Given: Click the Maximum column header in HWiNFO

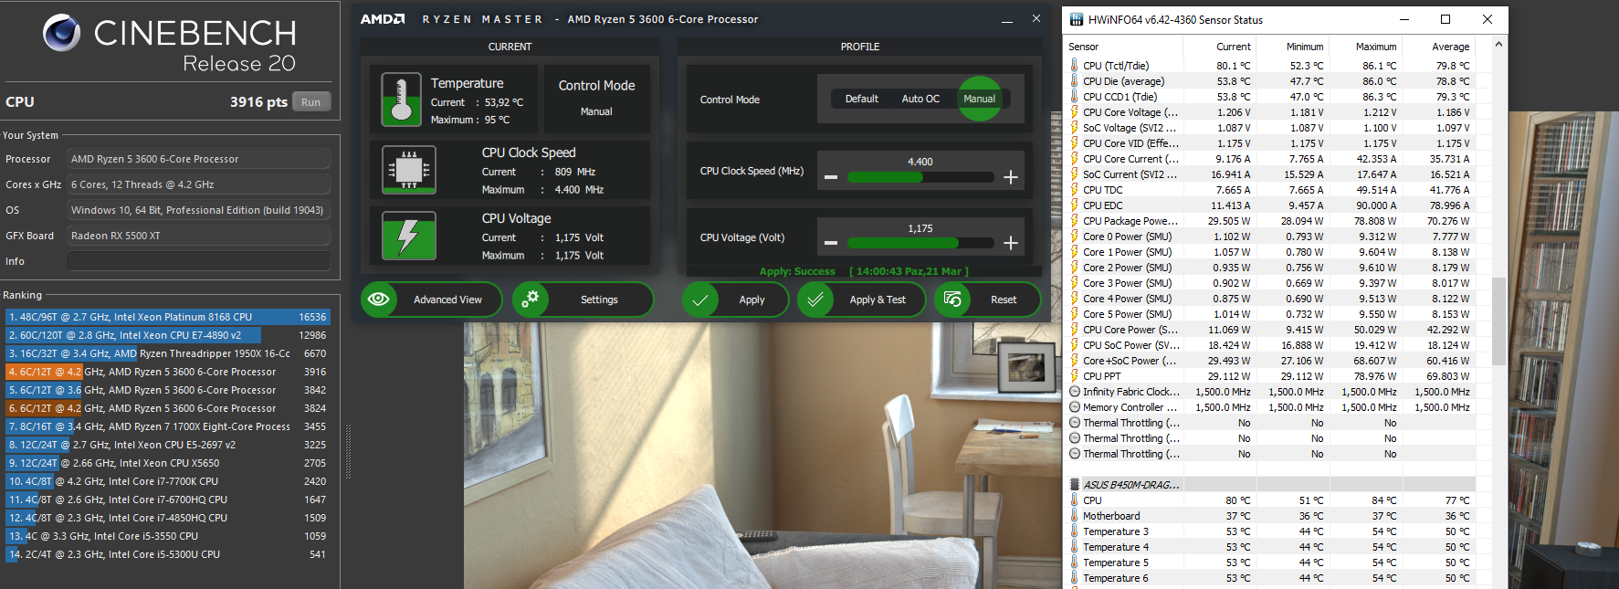Looking at the screenshot, I should [1366, 47].
